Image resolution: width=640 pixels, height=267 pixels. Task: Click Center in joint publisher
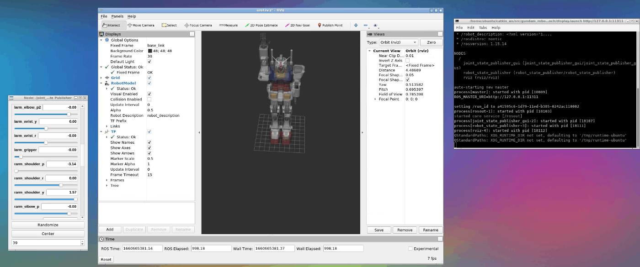[48, 234]
